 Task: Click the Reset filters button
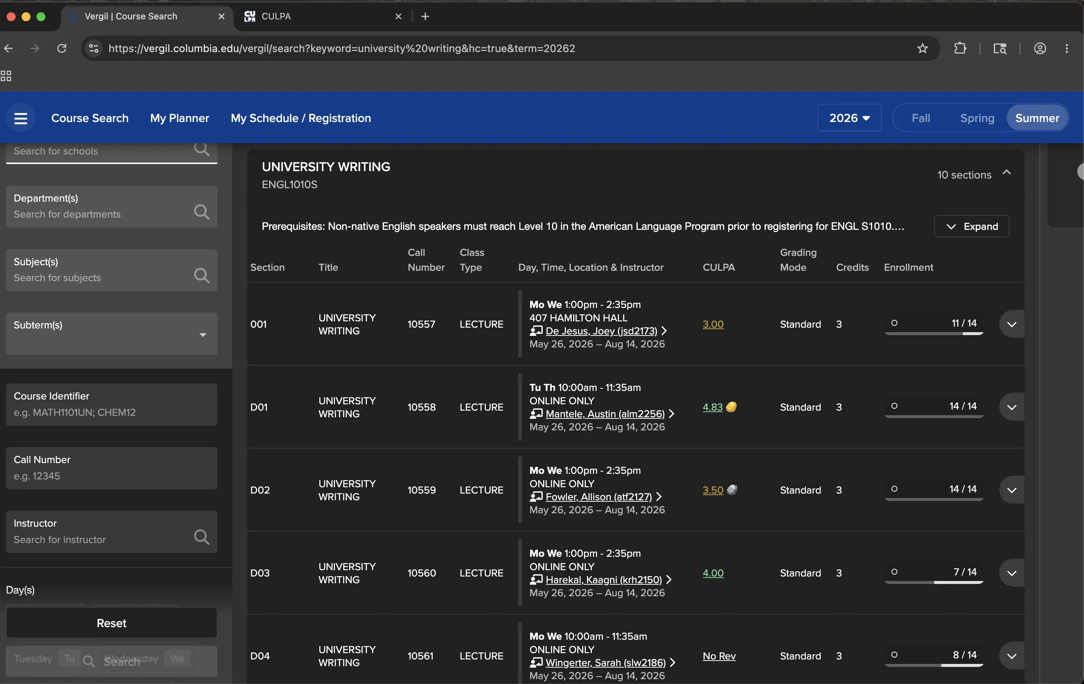(112, 623)
